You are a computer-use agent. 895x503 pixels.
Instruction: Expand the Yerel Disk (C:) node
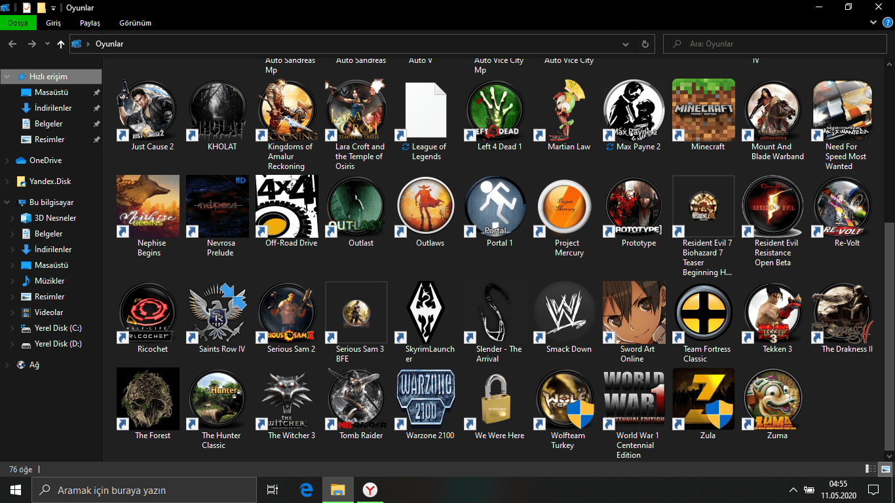point(12,328)
